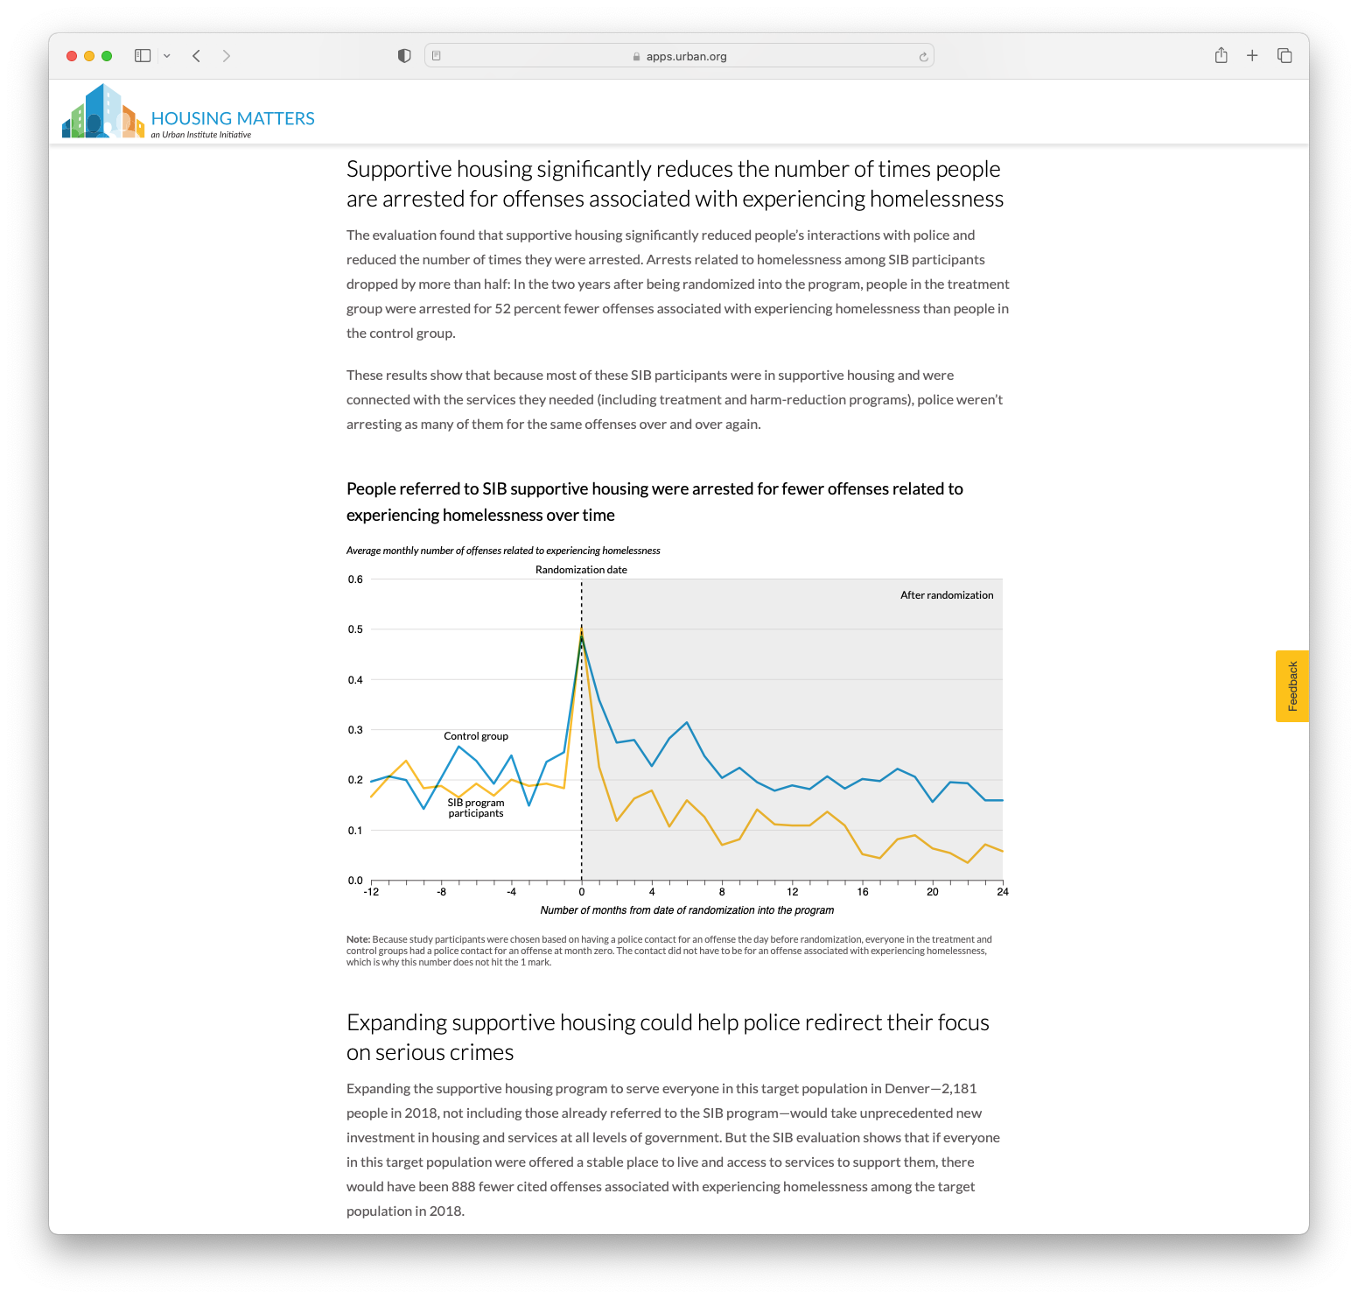Image resolution: width=1358 pixels, height=1299 pixels.
Task: Open the HOUSING MATTERS home link
Action: coord(233,118)
